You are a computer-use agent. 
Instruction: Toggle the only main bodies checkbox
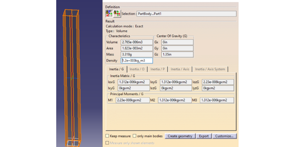click(134, 136)
